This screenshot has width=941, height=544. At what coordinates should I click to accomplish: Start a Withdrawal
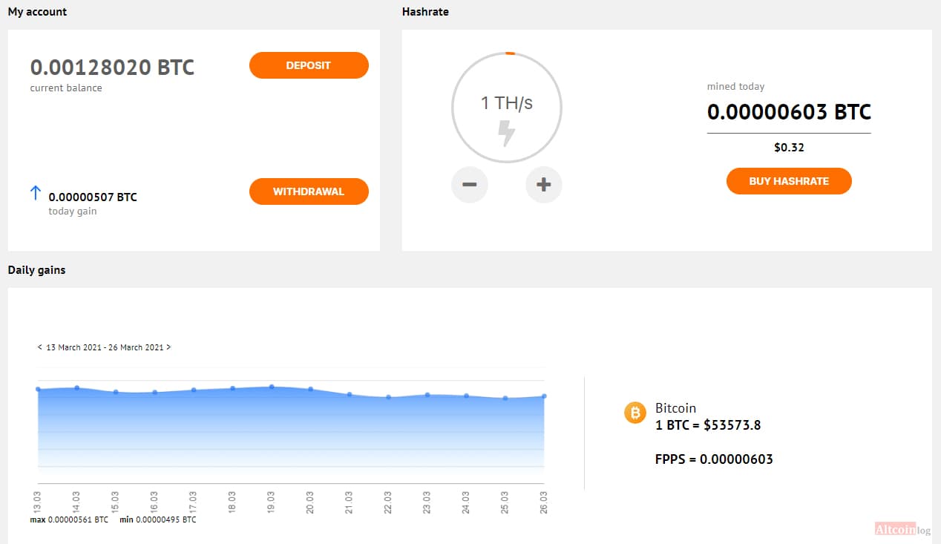309,191
